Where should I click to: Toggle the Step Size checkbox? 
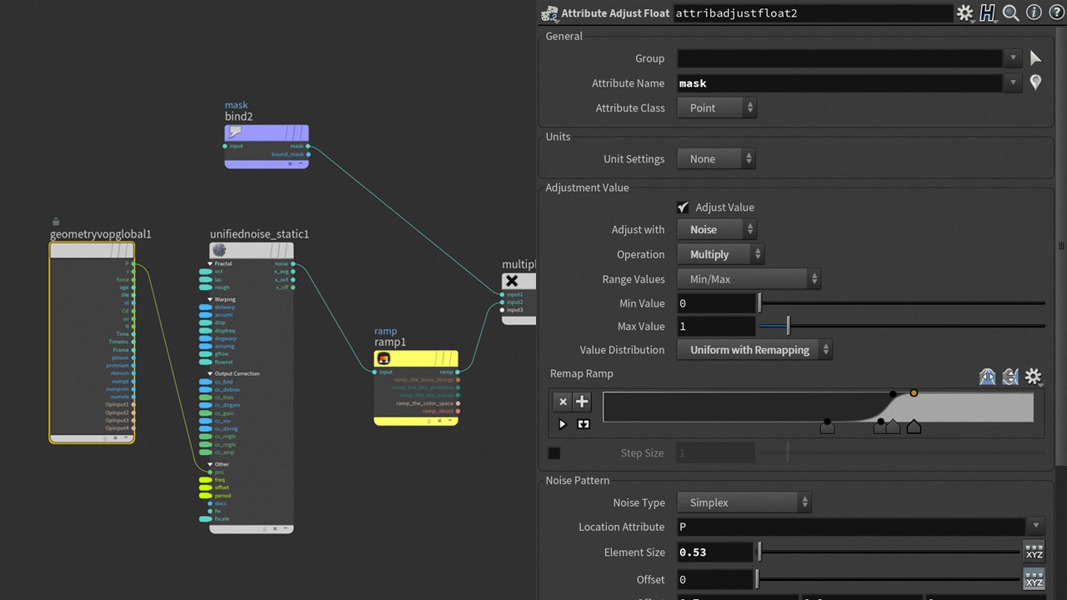tap(554, 453)
